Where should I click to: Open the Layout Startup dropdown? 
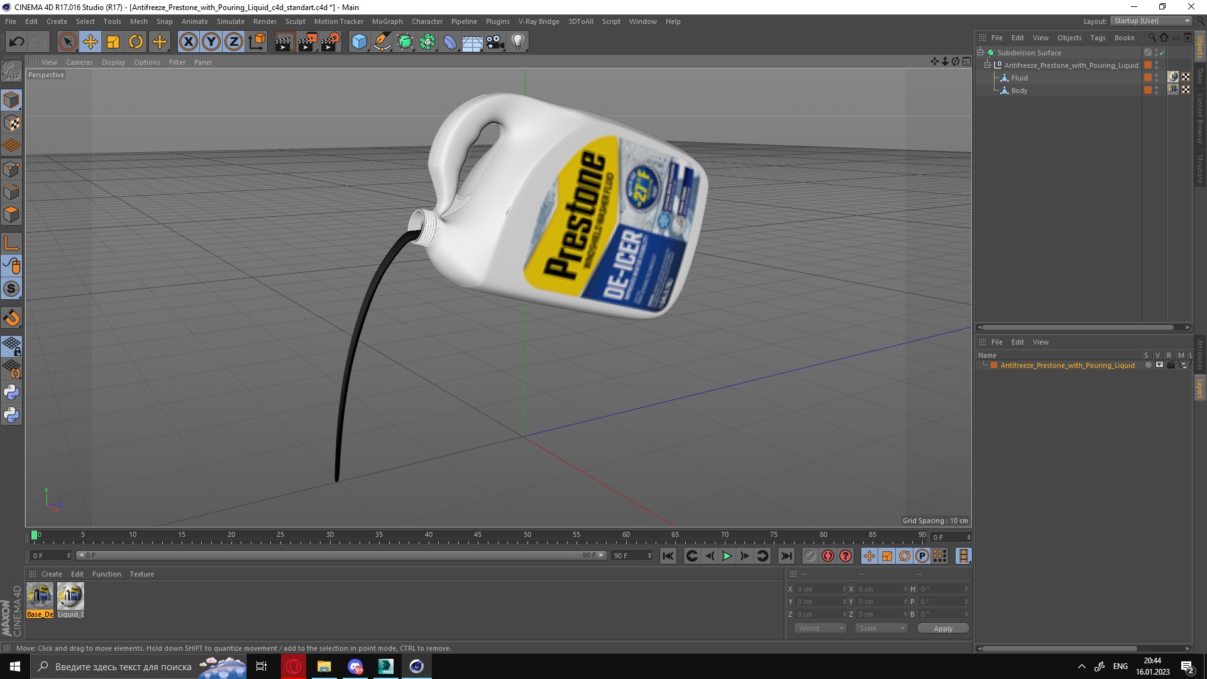(x=1151, y=21)
